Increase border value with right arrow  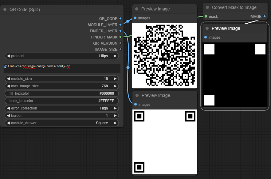115,116
